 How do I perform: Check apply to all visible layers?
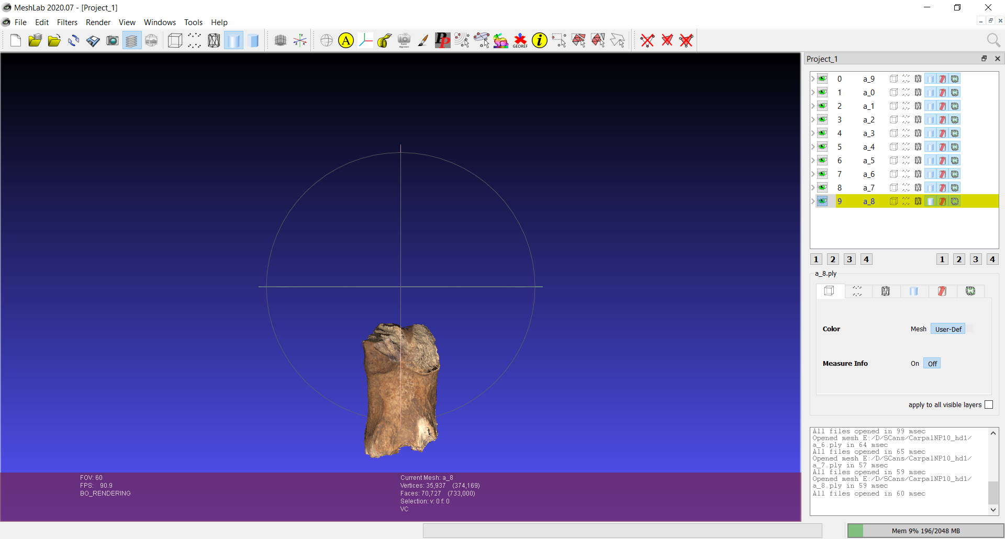coord(989,405)
